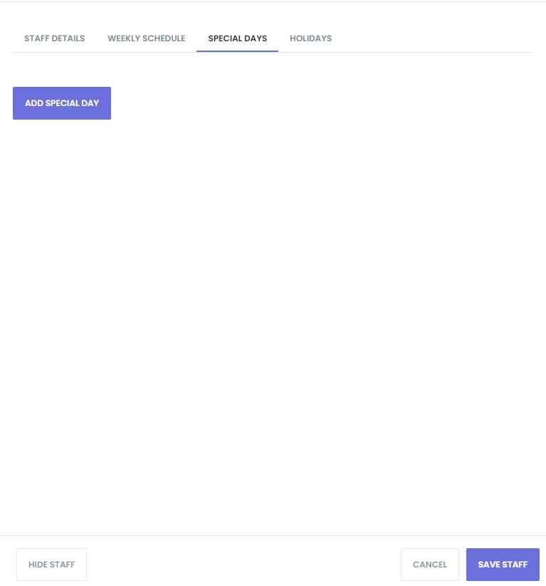Cancel editing this staff member
The height and width of the screenshot is (586, 546).
coord(430,565)
